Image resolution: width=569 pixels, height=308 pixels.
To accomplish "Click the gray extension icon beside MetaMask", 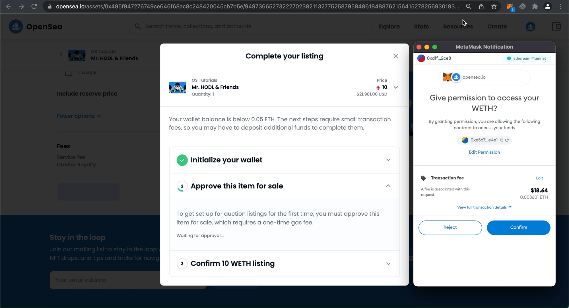I will pos(522,6).
